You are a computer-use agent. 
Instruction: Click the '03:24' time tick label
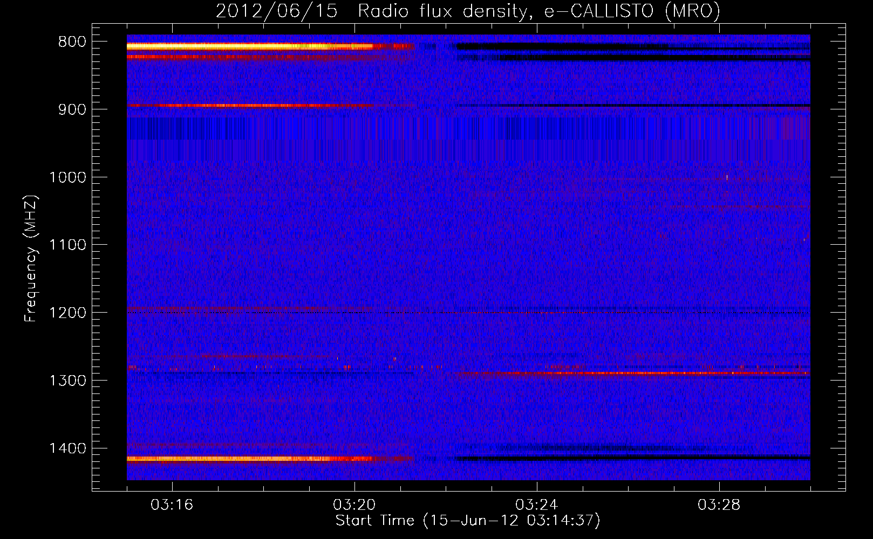pyautogui.click(x=536, y=505)
